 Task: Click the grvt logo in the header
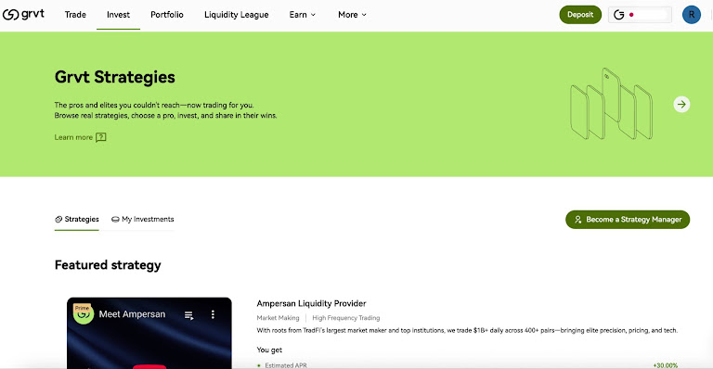click(23, 15)
